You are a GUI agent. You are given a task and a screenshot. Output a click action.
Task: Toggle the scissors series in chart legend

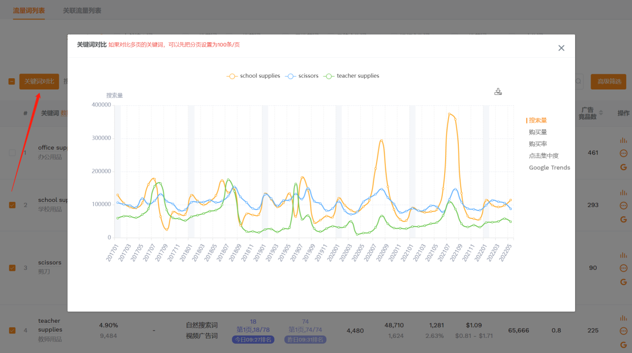tap(303, 76)
